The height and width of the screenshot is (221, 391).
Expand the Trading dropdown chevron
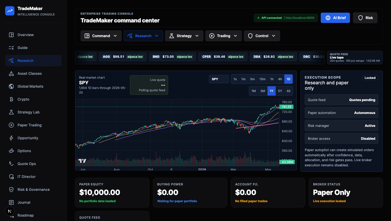[x=236, y=36]
